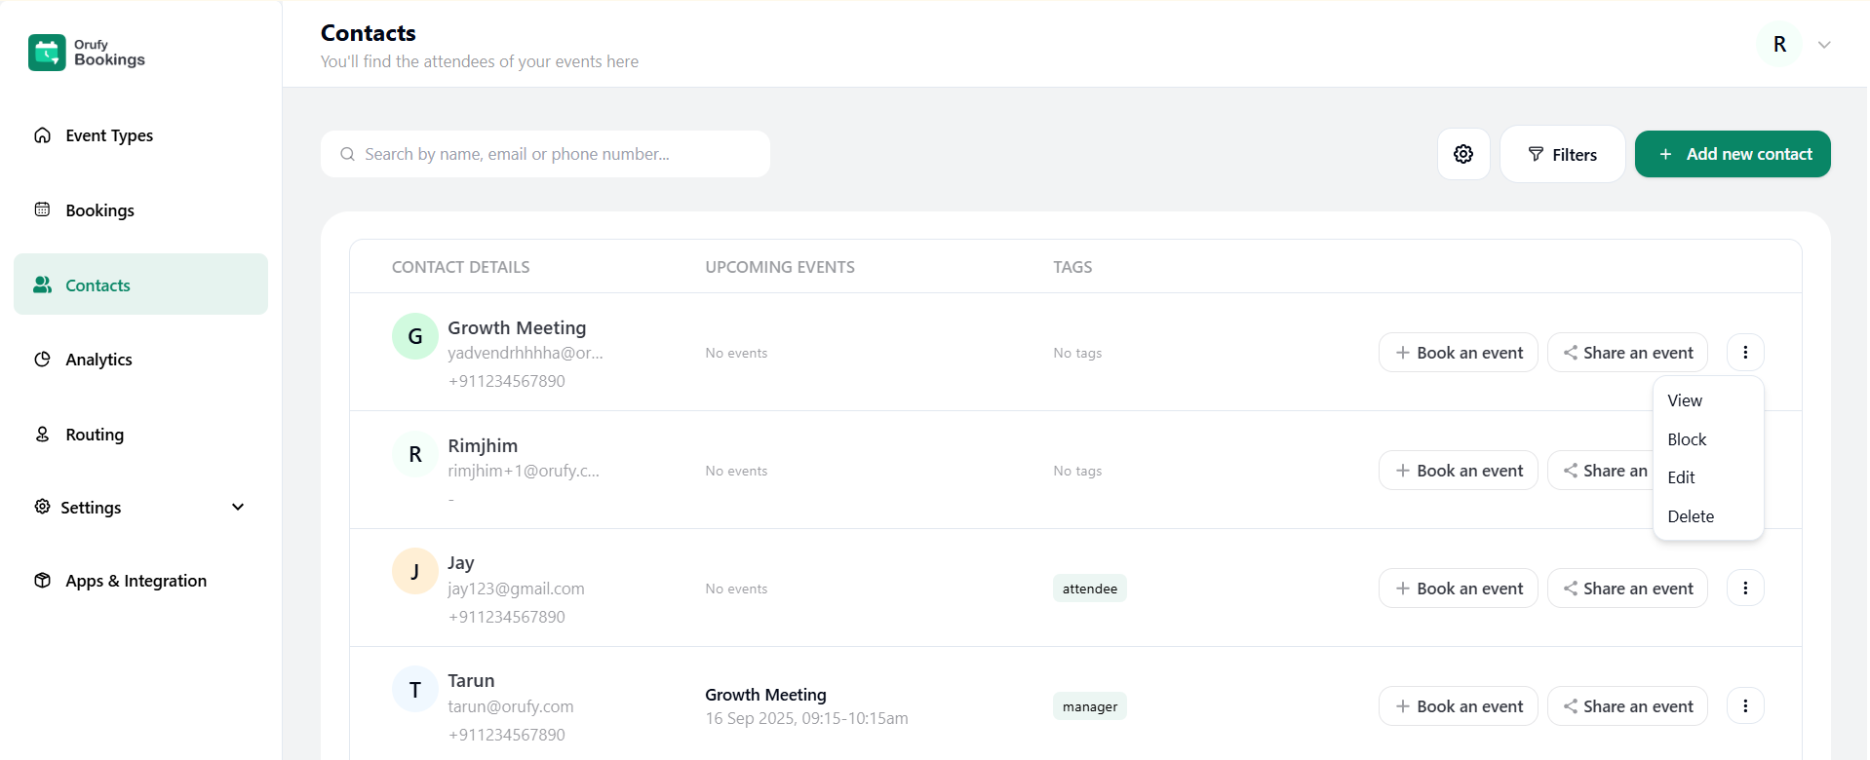Click the G avatar for Growth Meeting contact
1870x760 pixels.
(414, 337)
